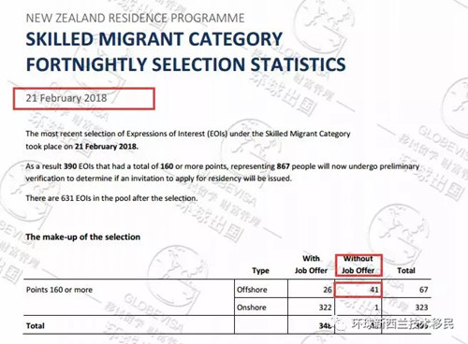468x344 pixels.
Task: Select the Offshore row label
Action: coord(252,290)
